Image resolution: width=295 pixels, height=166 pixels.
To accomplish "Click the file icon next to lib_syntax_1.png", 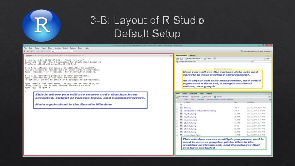I will coord(181,120).
